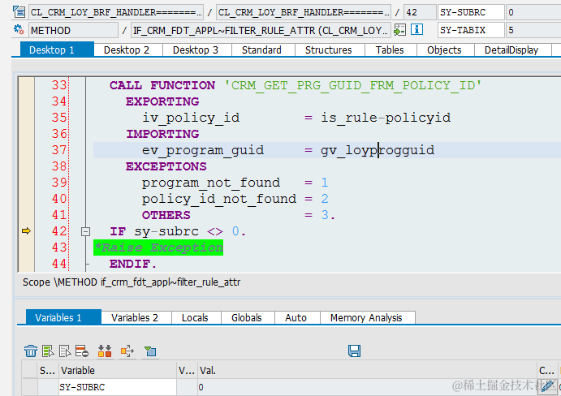The image size is (561, 396).
Task: Select the Variables 2 tab
Action: click(x=135, y=317)
